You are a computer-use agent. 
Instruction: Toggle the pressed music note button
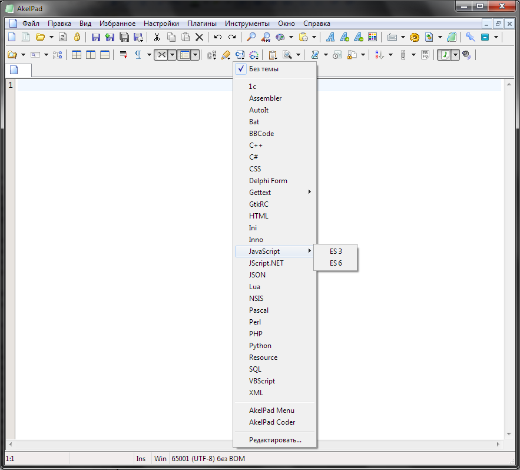pos(445,55)
